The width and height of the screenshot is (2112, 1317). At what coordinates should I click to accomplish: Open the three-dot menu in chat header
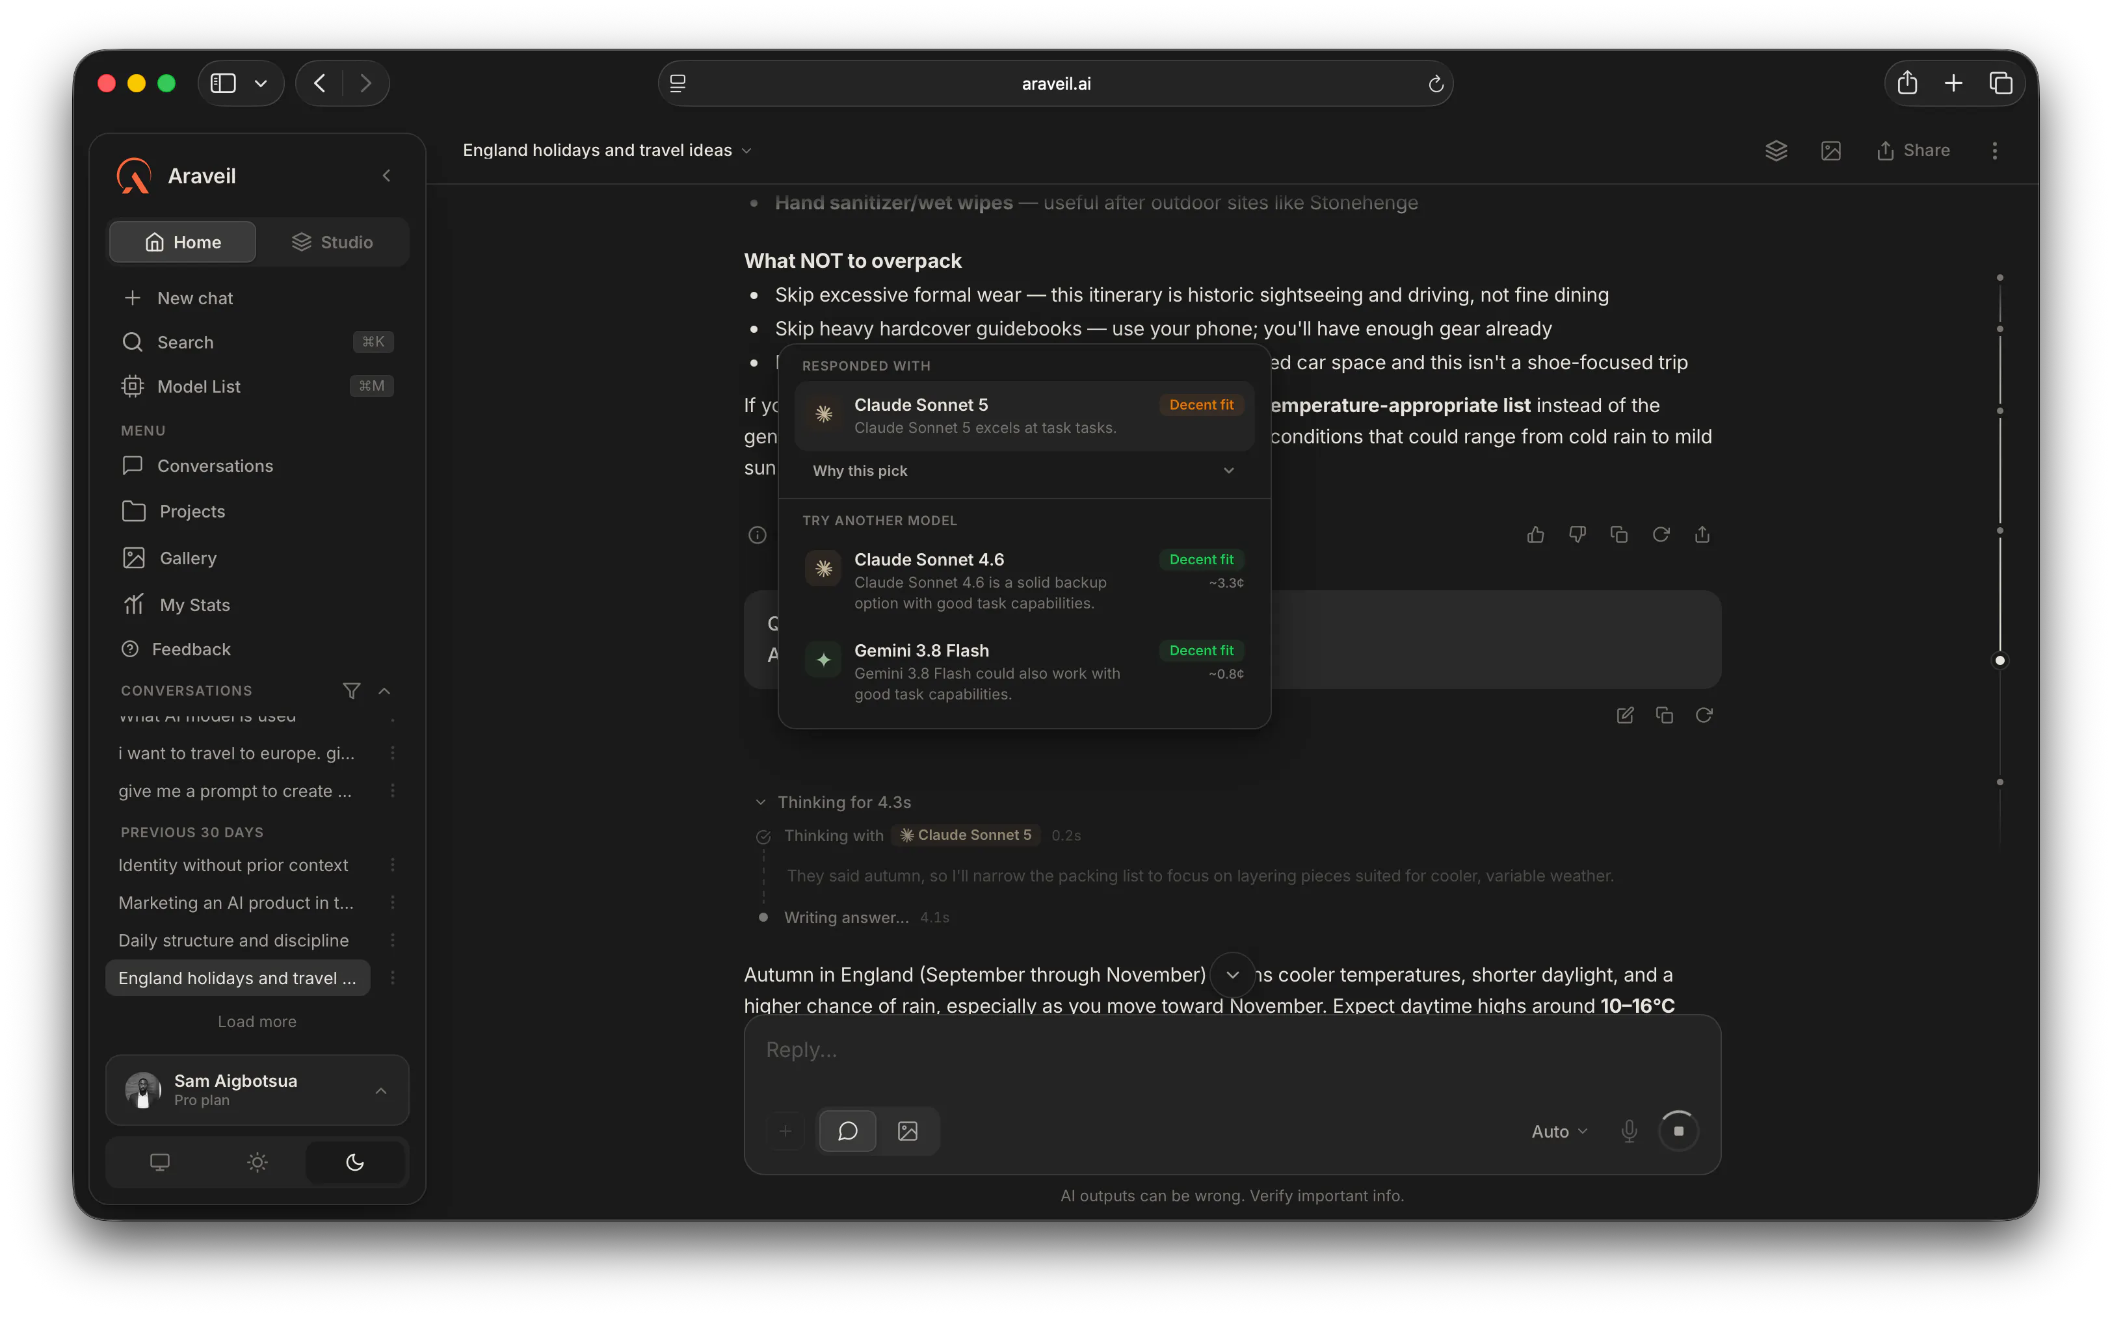pos(1994,151)
